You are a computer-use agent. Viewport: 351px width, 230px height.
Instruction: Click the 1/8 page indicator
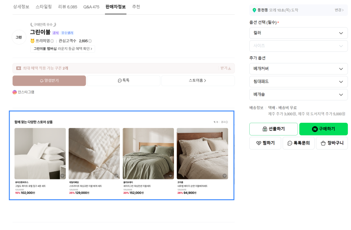216,122
